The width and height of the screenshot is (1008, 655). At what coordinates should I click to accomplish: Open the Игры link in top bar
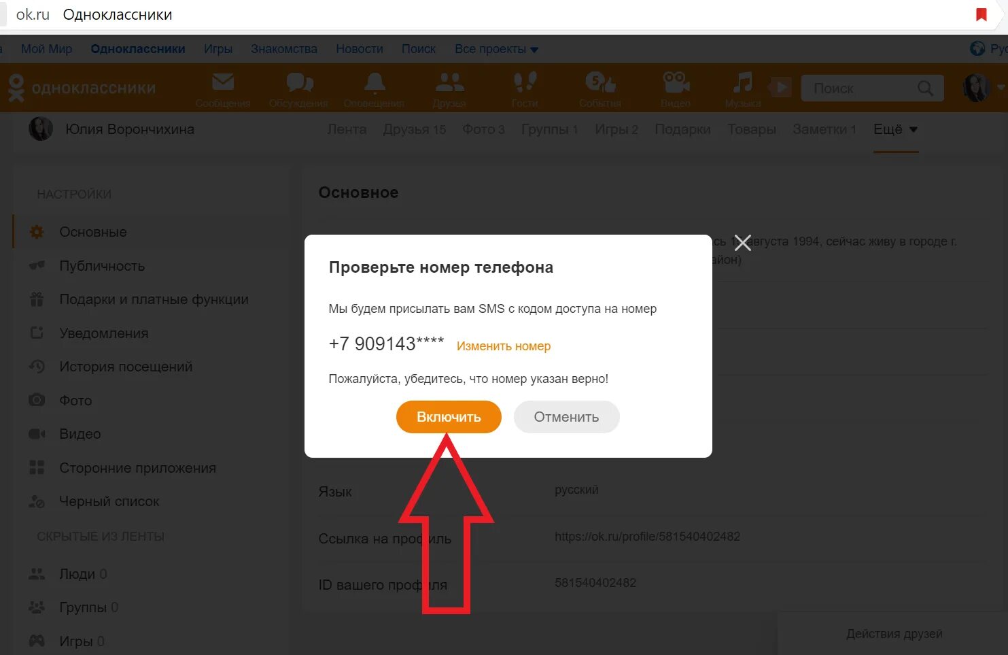click(x=218, y=49)
